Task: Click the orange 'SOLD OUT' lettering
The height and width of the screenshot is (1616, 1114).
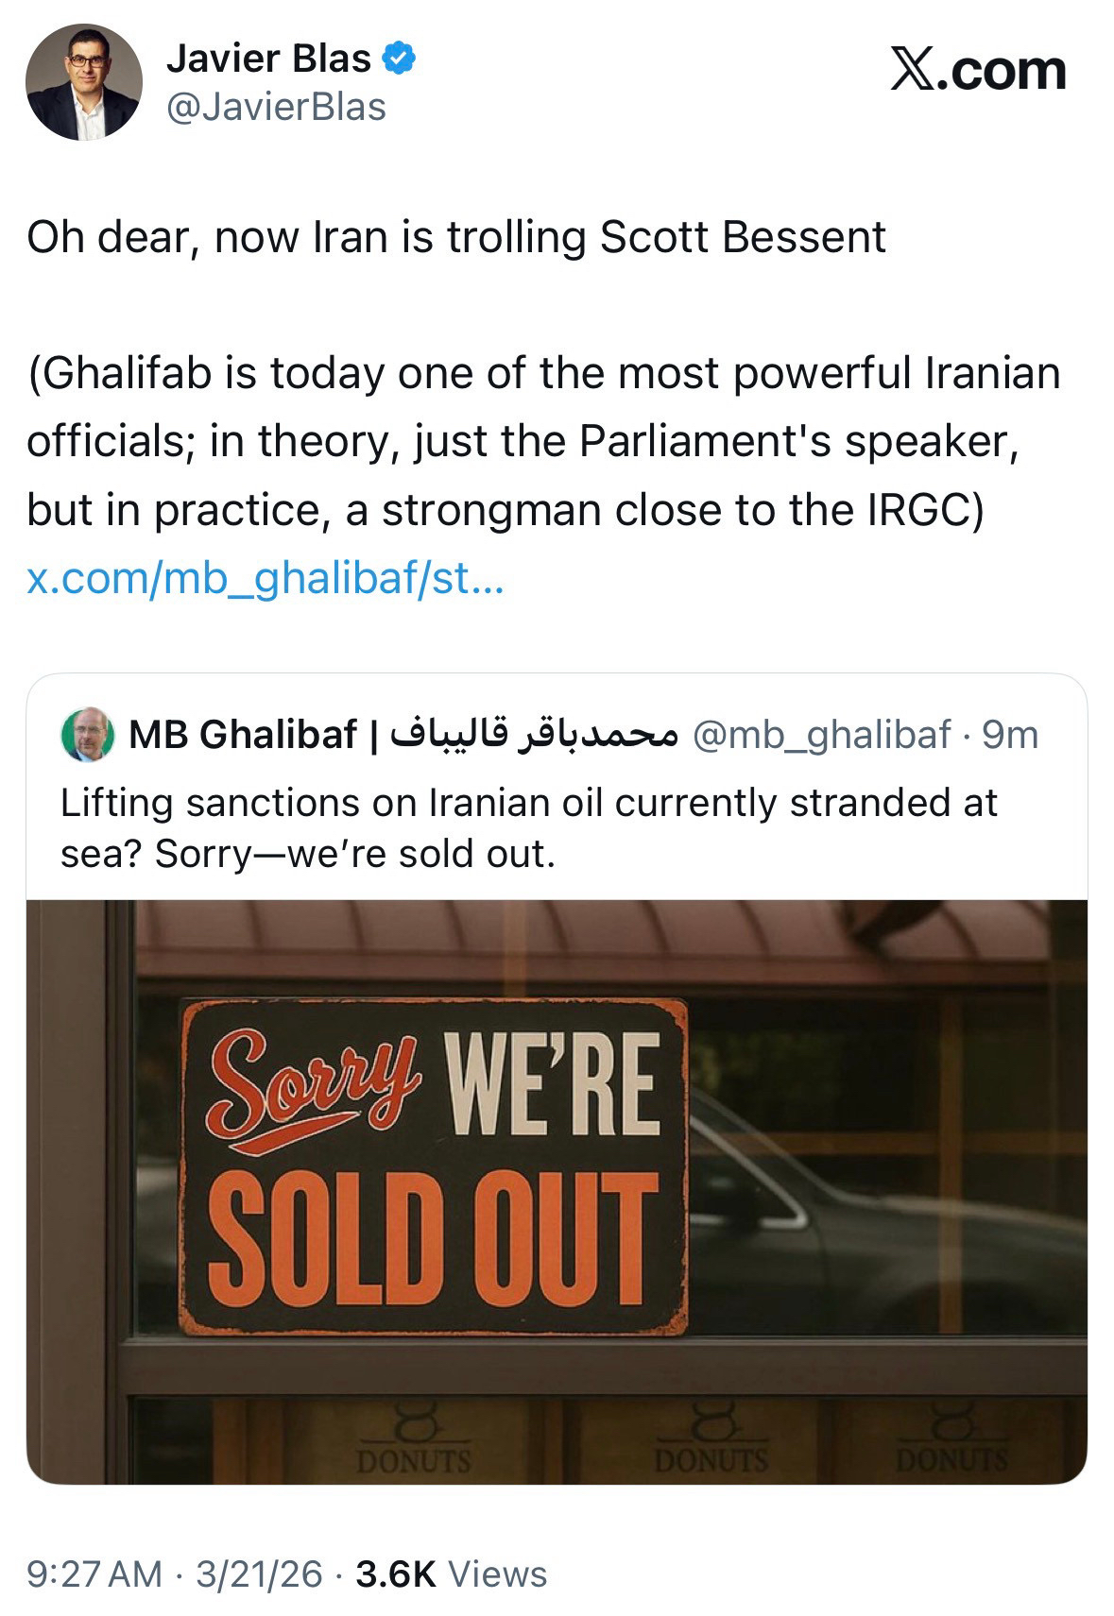Action: coord(433,1239)
